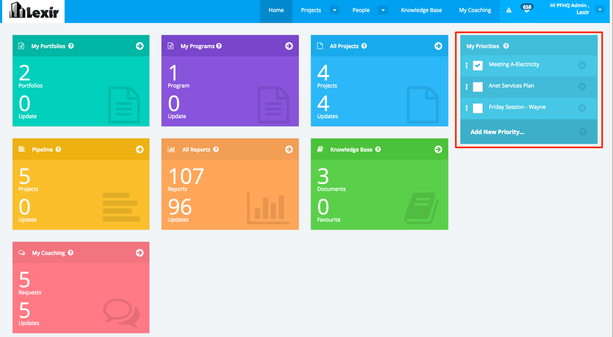
Task: Open My Portfolios arrow icon
Action: [140, 46]
